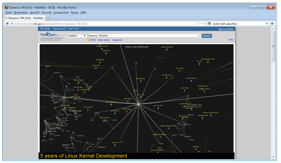
Task: Click in the PubMed search term field
Action: 140,36
